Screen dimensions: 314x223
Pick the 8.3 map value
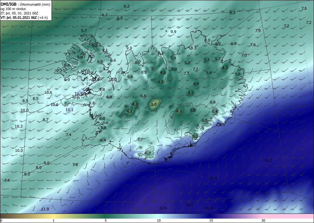point(193,48)
